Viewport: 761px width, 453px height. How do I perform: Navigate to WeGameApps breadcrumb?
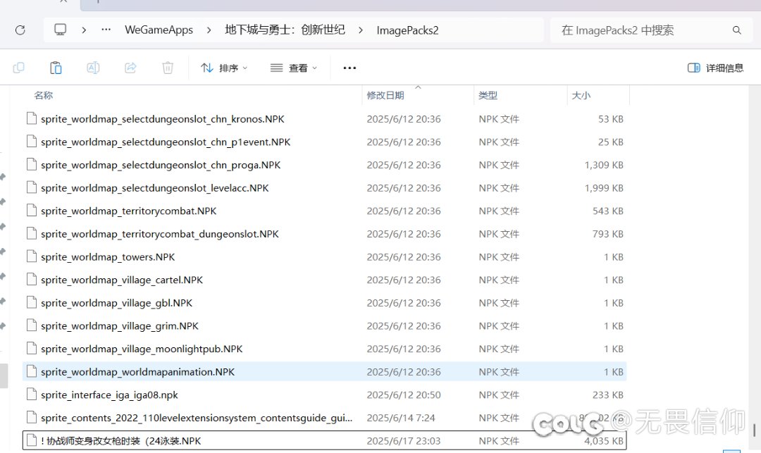click(159, 30)
